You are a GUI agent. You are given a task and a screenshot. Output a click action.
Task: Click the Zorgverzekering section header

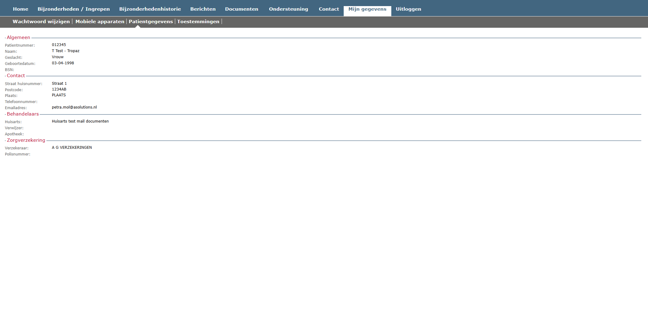coord(26,140)
